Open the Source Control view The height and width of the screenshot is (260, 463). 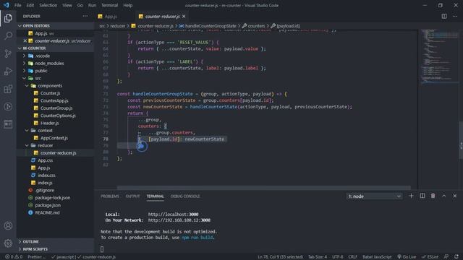8,53
